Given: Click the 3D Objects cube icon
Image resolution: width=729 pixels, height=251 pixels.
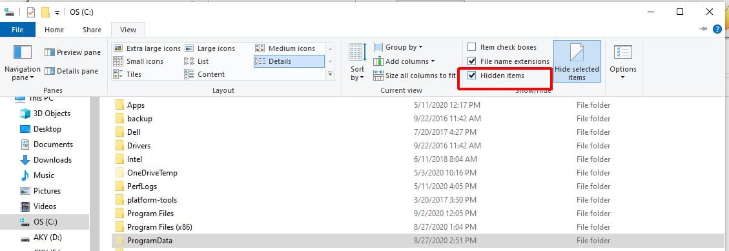Looking at the screenshot, I should click(x=25, y=114).
